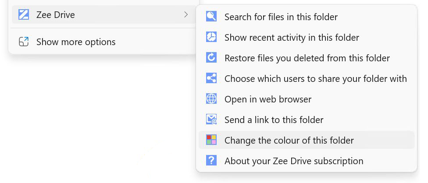This screenshot has height=183, width=428.
Task: Click the share folder icon
Action: 211,78
